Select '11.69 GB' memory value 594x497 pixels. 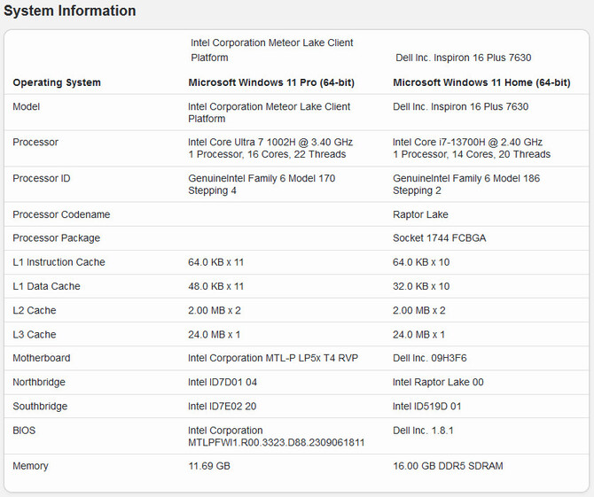click(x=209, y=466)
